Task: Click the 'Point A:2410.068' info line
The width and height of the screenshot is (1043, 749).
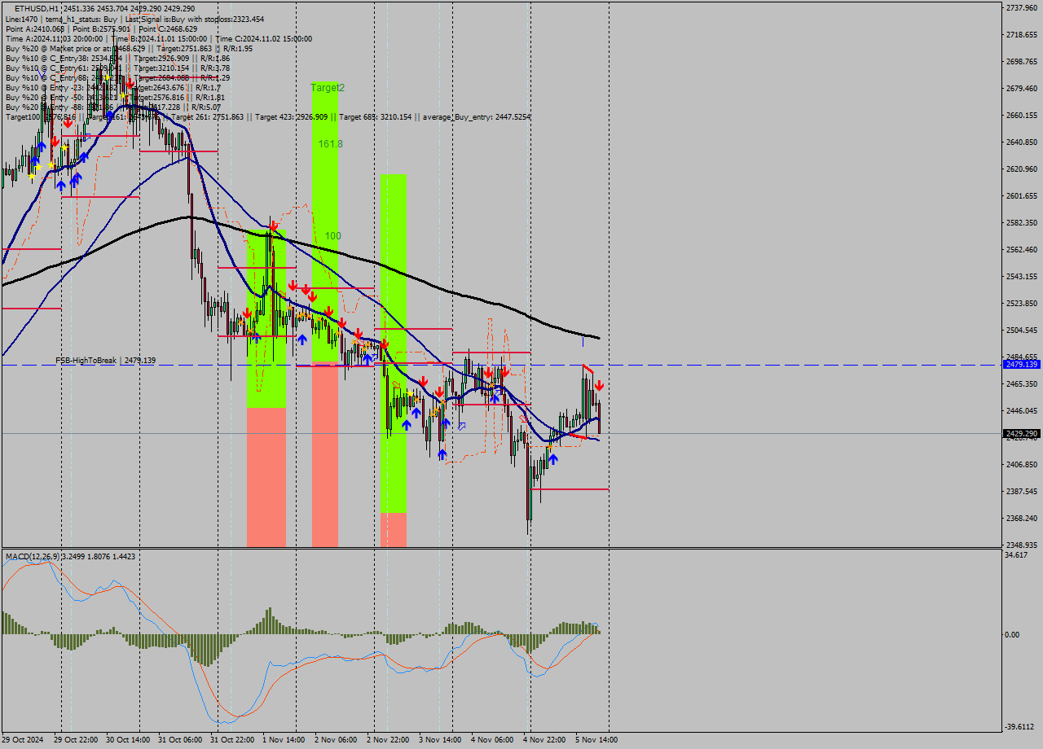Action: [x=101, y=28]
